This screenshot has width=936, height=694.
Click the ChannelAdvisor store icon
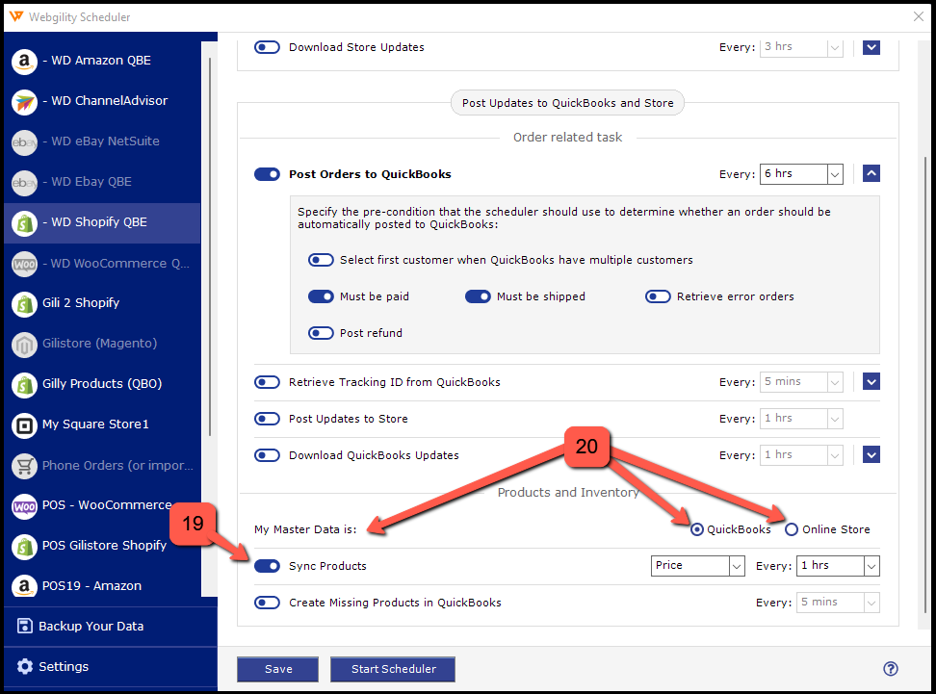click(24, 101)
